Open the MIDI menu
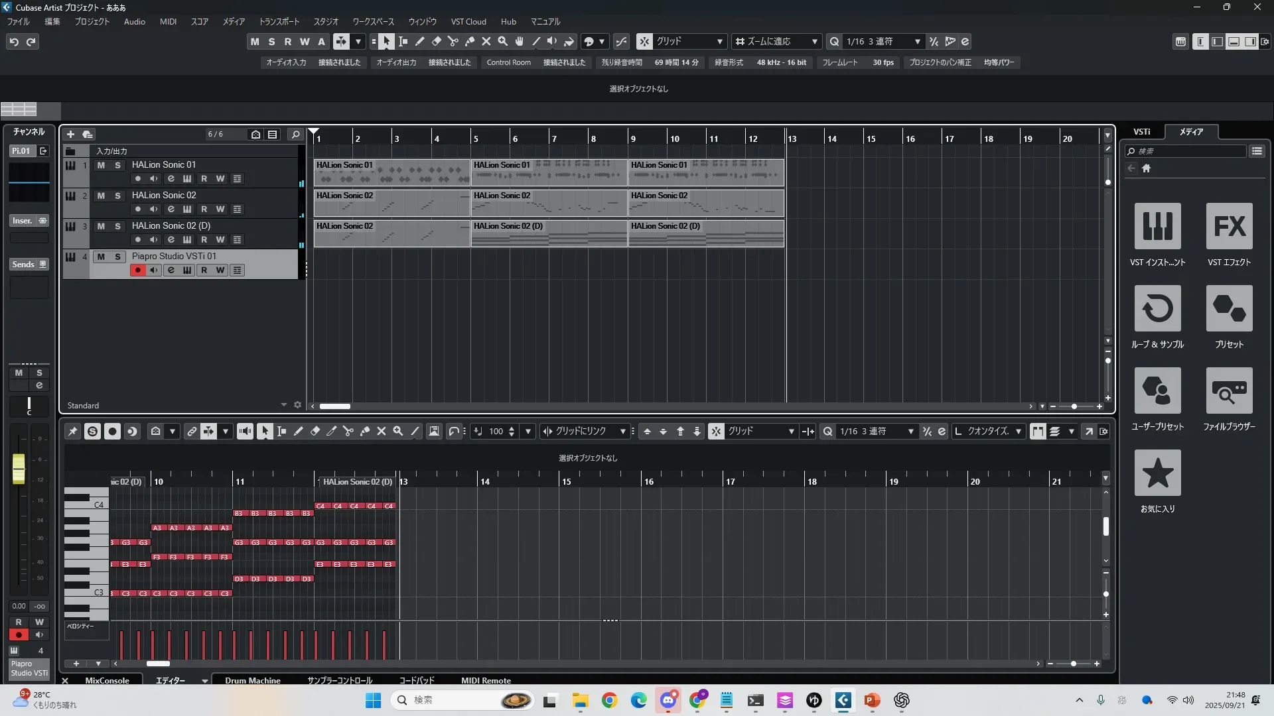Viewport: 1274px width, 716px height. click(x=168, y=21)
